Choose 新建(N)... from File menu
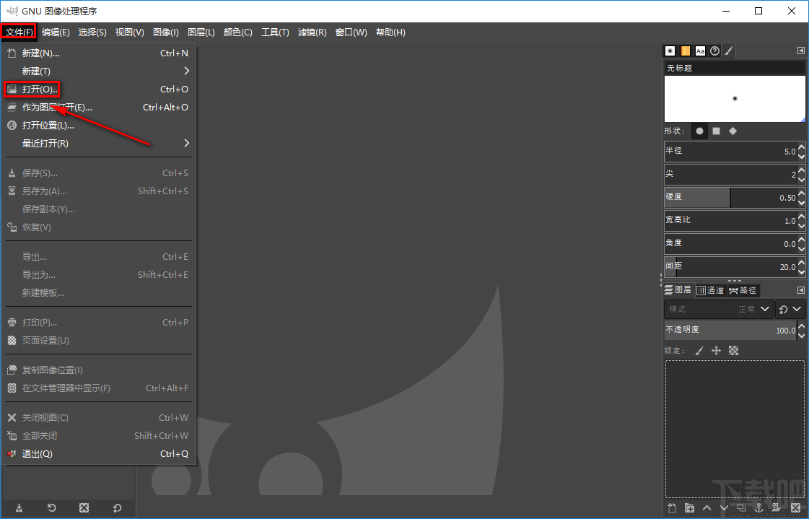The image size is (809, 519). pos(99,53)
